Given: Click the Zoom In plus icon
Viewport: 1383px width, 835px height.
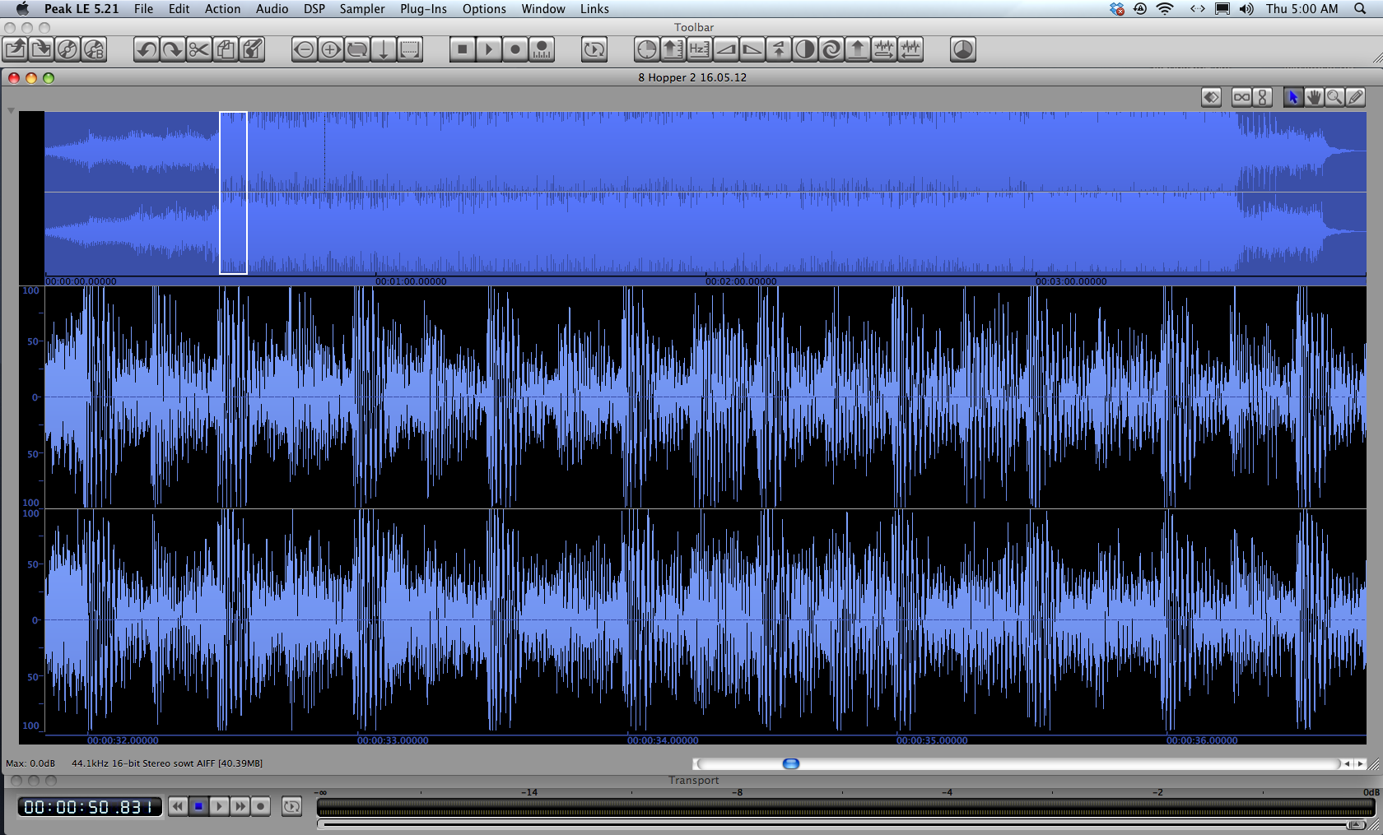Looking at the screenshot, I should point(331,50).
